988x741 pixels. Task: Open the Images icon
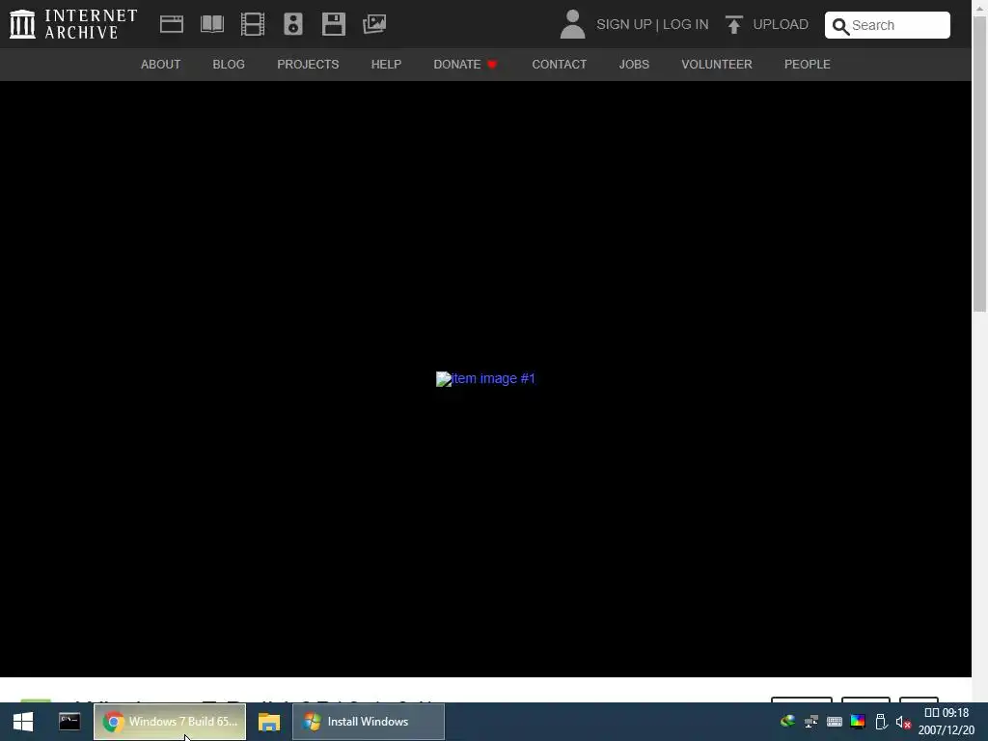click(x=374, y=24)
